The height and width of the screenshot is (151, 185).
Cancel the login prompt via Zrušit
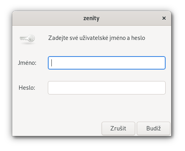point(118,128)
